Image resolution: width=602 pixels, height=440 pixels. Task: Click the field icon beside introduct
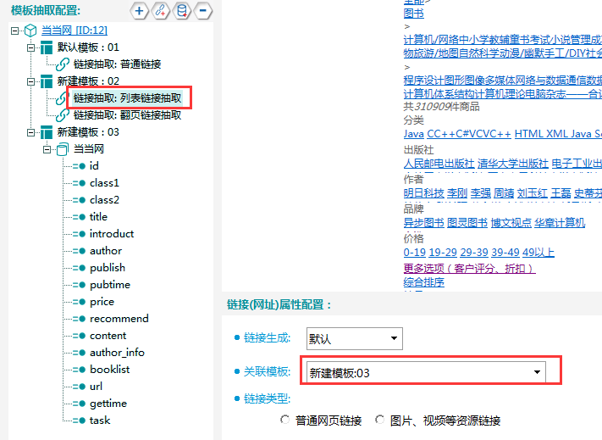tap(79, 234)
